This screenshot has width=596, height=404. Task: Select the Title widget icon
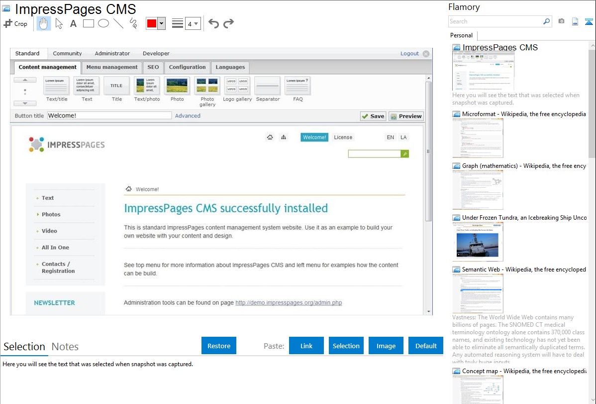point(116,86)
